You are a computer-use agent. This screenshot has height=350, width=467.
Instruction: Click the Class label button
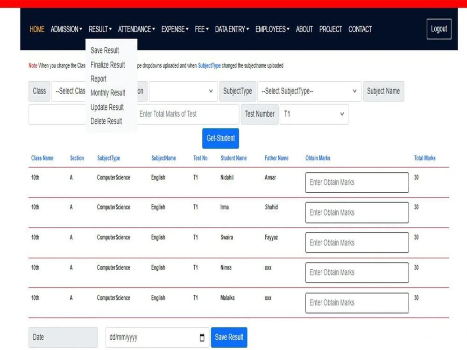click(x=39, y=91)
